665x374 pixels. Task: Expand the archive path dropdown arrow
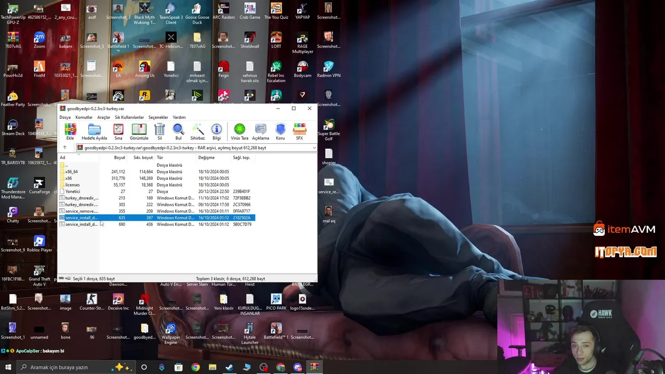pos(314,148)
